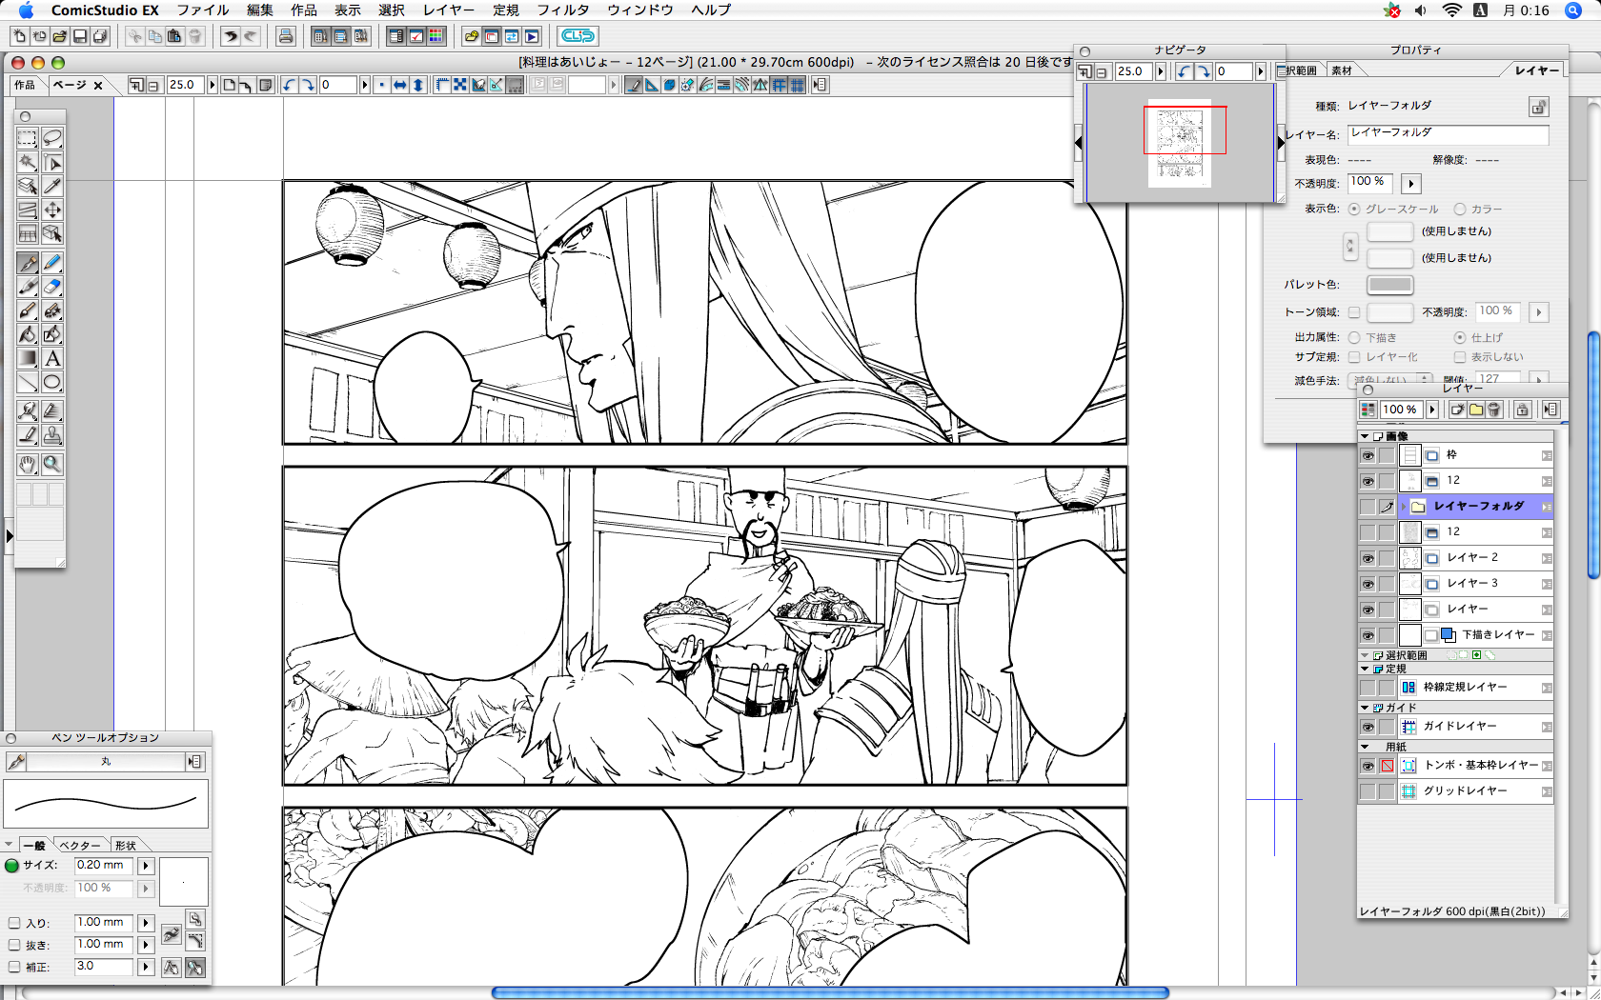Collapse the 用紙 layer group
Screen dimensions: 1601x1000
(x=1365, y=747)
